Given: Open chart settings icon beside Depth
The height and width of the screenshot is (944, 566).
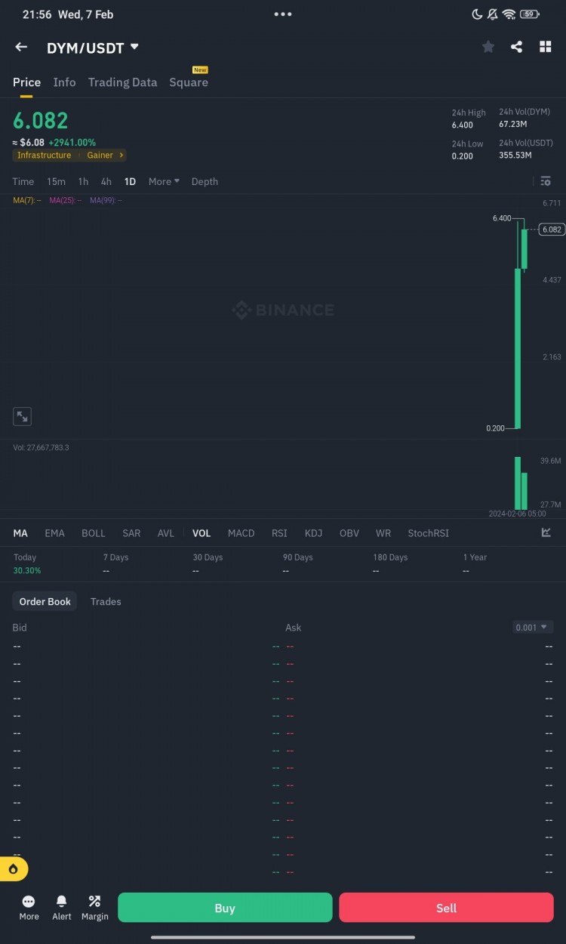Looking at the screenshot, I should [545, 181].
